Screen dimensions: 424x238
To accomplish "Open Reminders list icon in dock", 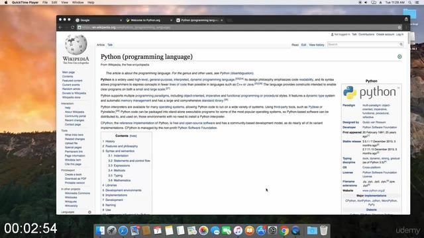I will (180, 231).
